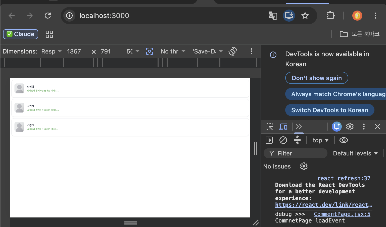Screen dimensions: 386x227
Task: Click Switch DevTools to Korean
Action: pos(330,110)
